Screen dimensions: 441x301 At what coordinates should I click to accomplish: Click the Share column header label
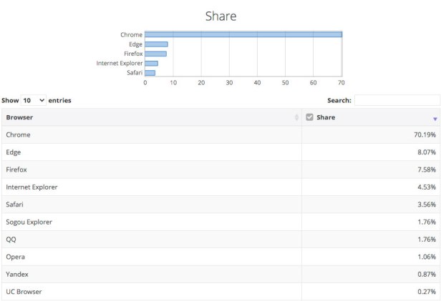pyautogui.click(x=326, y=117)
